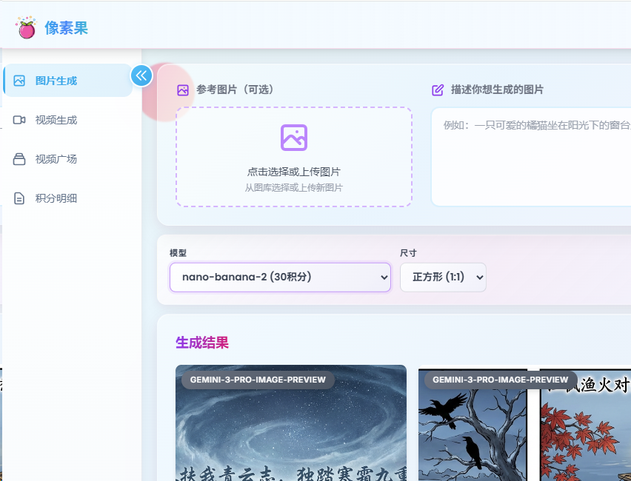Open the 尺寸 dropdown showing 正方形 (1:1)
Screen dimensions: 631x481
pos(443,277)
